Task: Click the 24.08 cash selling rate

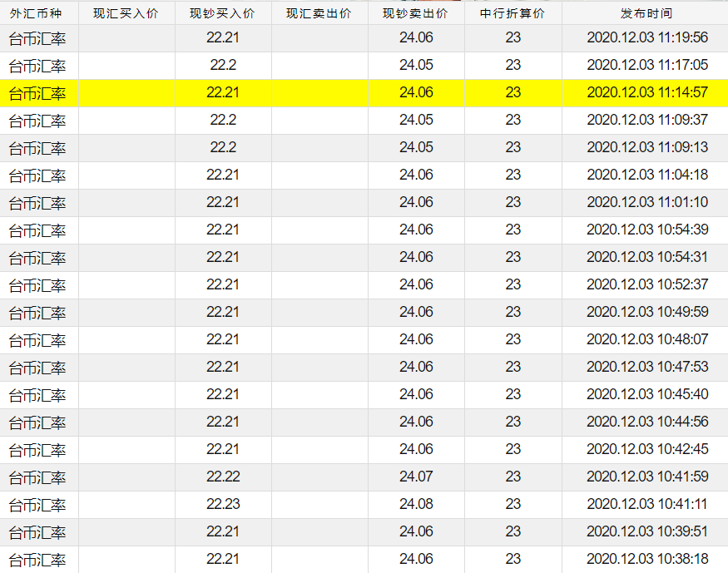Action: pos(416,505)
